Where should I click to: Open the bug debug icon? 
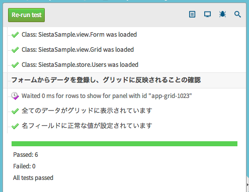222,15
